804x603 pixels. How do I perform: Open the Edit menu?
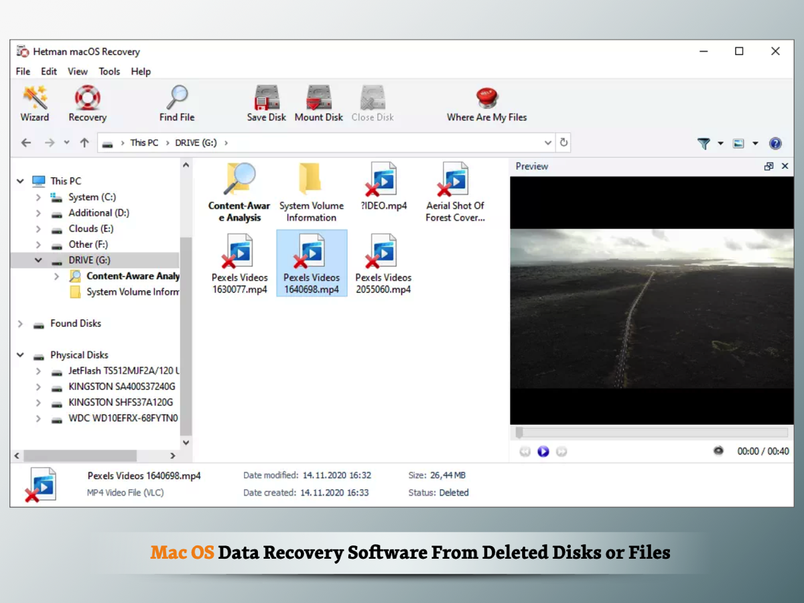(x=49, y=72)
